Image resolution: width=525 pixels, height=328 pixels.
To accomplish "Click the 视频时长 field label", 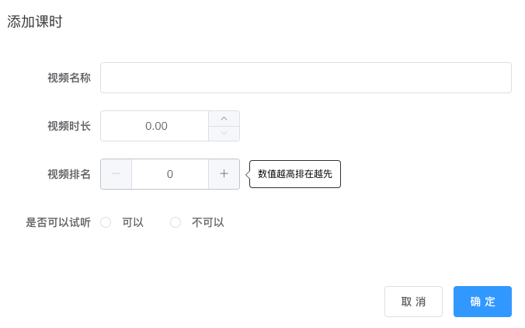I will coord(69,126).
